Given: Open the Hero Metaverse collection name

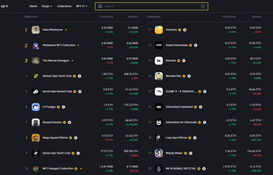Looking at the screenshot, I should point(53,30).
